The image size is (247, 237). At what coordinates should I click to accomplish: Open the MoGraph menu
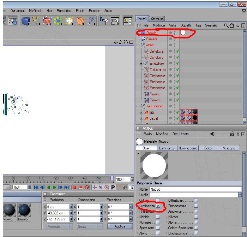coord(36,11)
